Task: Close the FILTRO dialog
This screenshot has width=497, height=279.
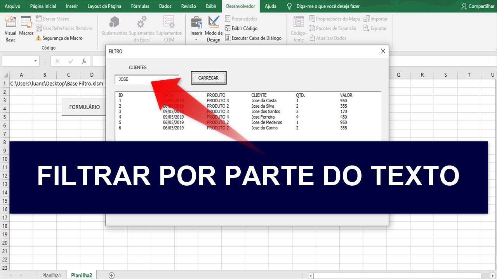Action: 383,51
